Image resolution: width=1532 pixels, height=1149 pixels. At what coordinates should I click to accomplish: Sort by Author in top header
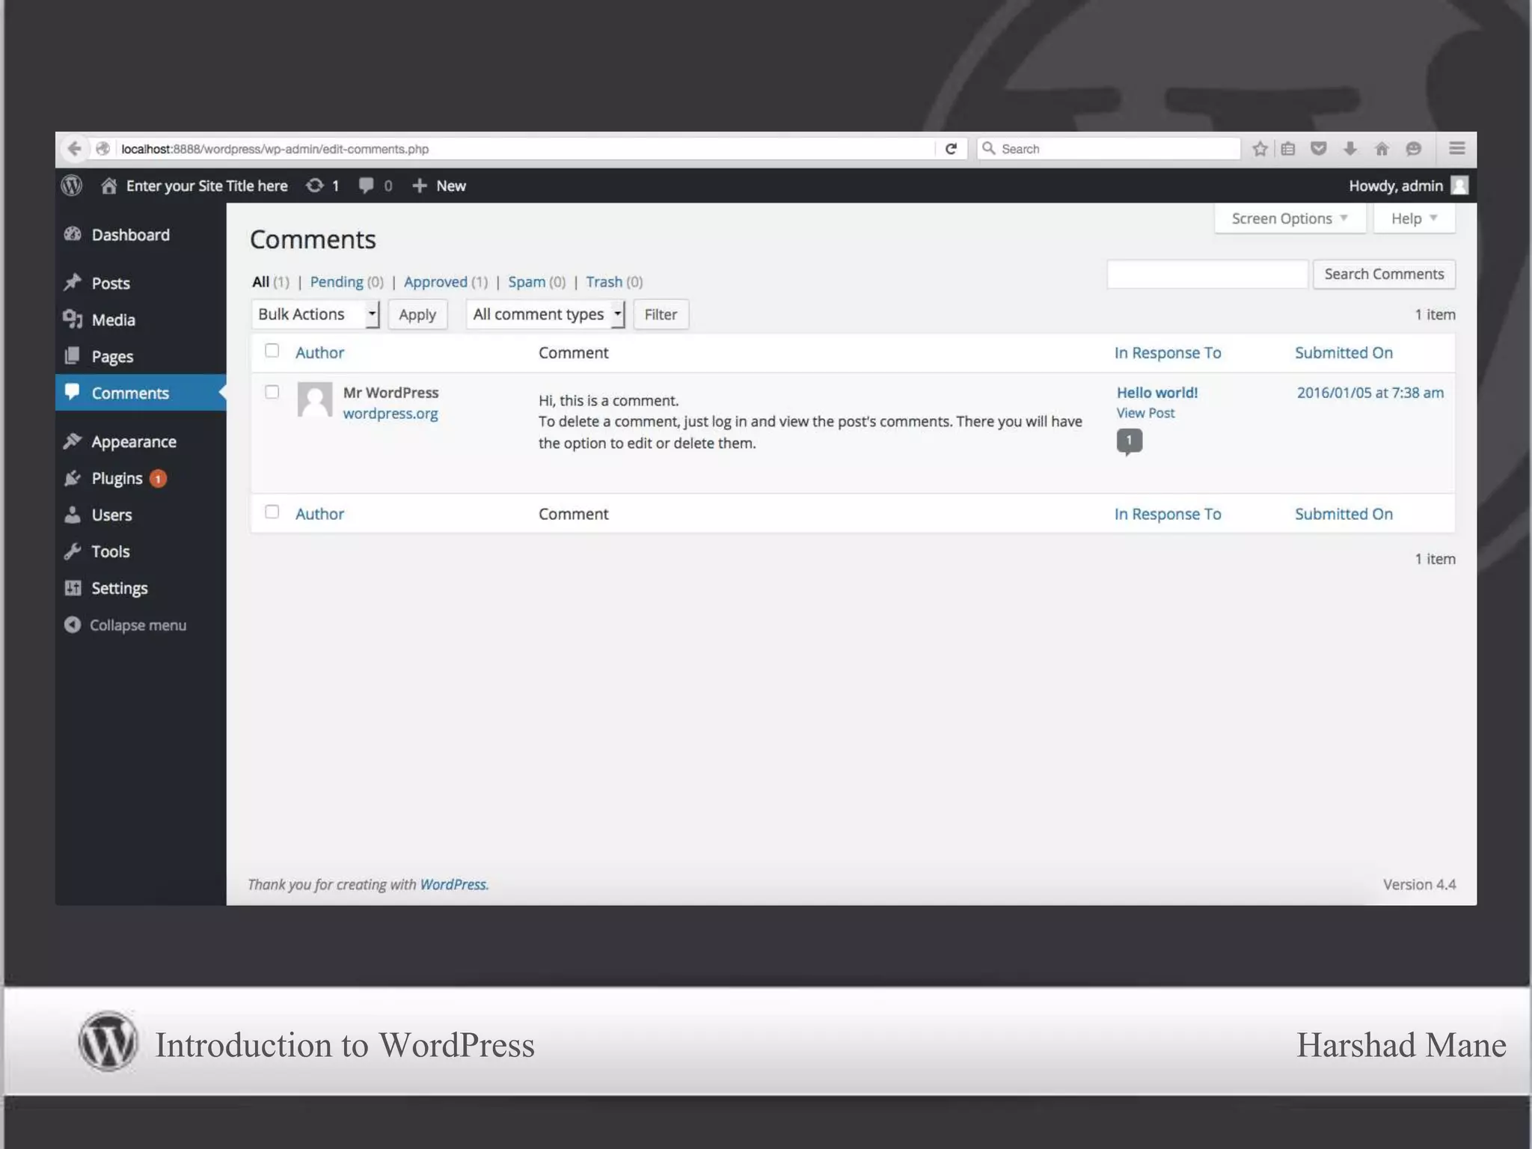[319, 352]
